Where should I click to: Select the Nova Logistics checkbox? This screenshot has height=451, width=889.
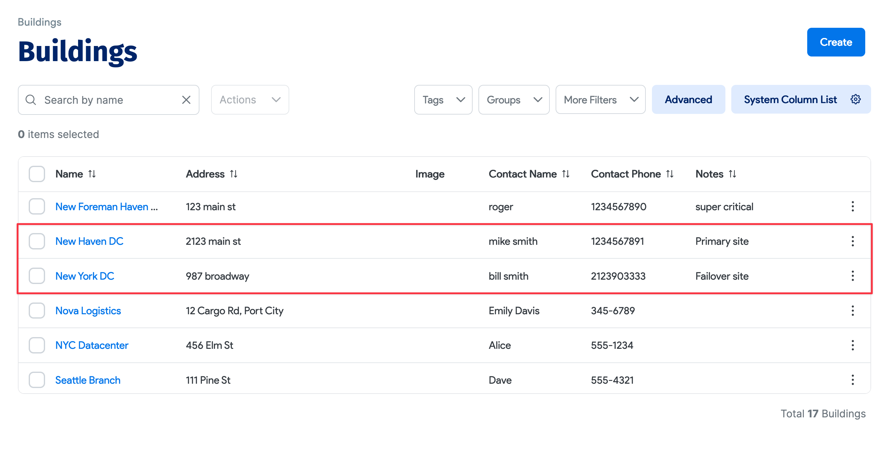tap(37, 311)
